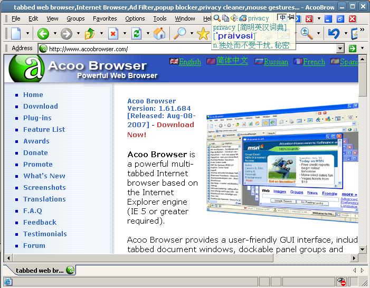Click inside the Address URL field
370x288 pixels.
pyautogui.click(x=190, y=49)
